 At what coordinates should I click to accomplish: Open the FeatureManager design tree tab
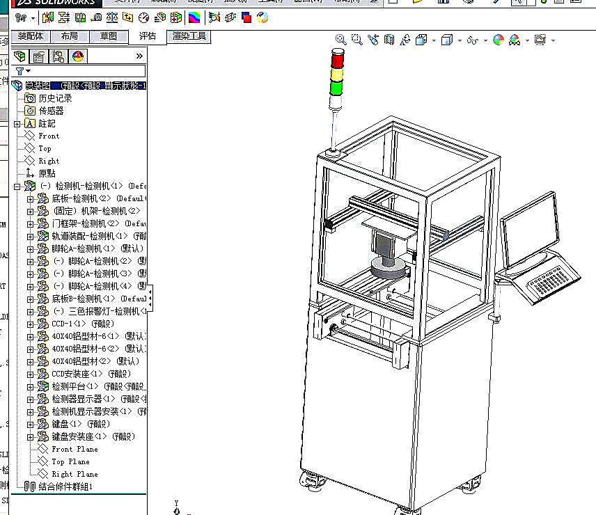19,56
